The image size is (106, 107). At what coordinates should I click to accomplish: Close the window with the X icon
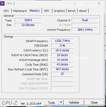99,3
